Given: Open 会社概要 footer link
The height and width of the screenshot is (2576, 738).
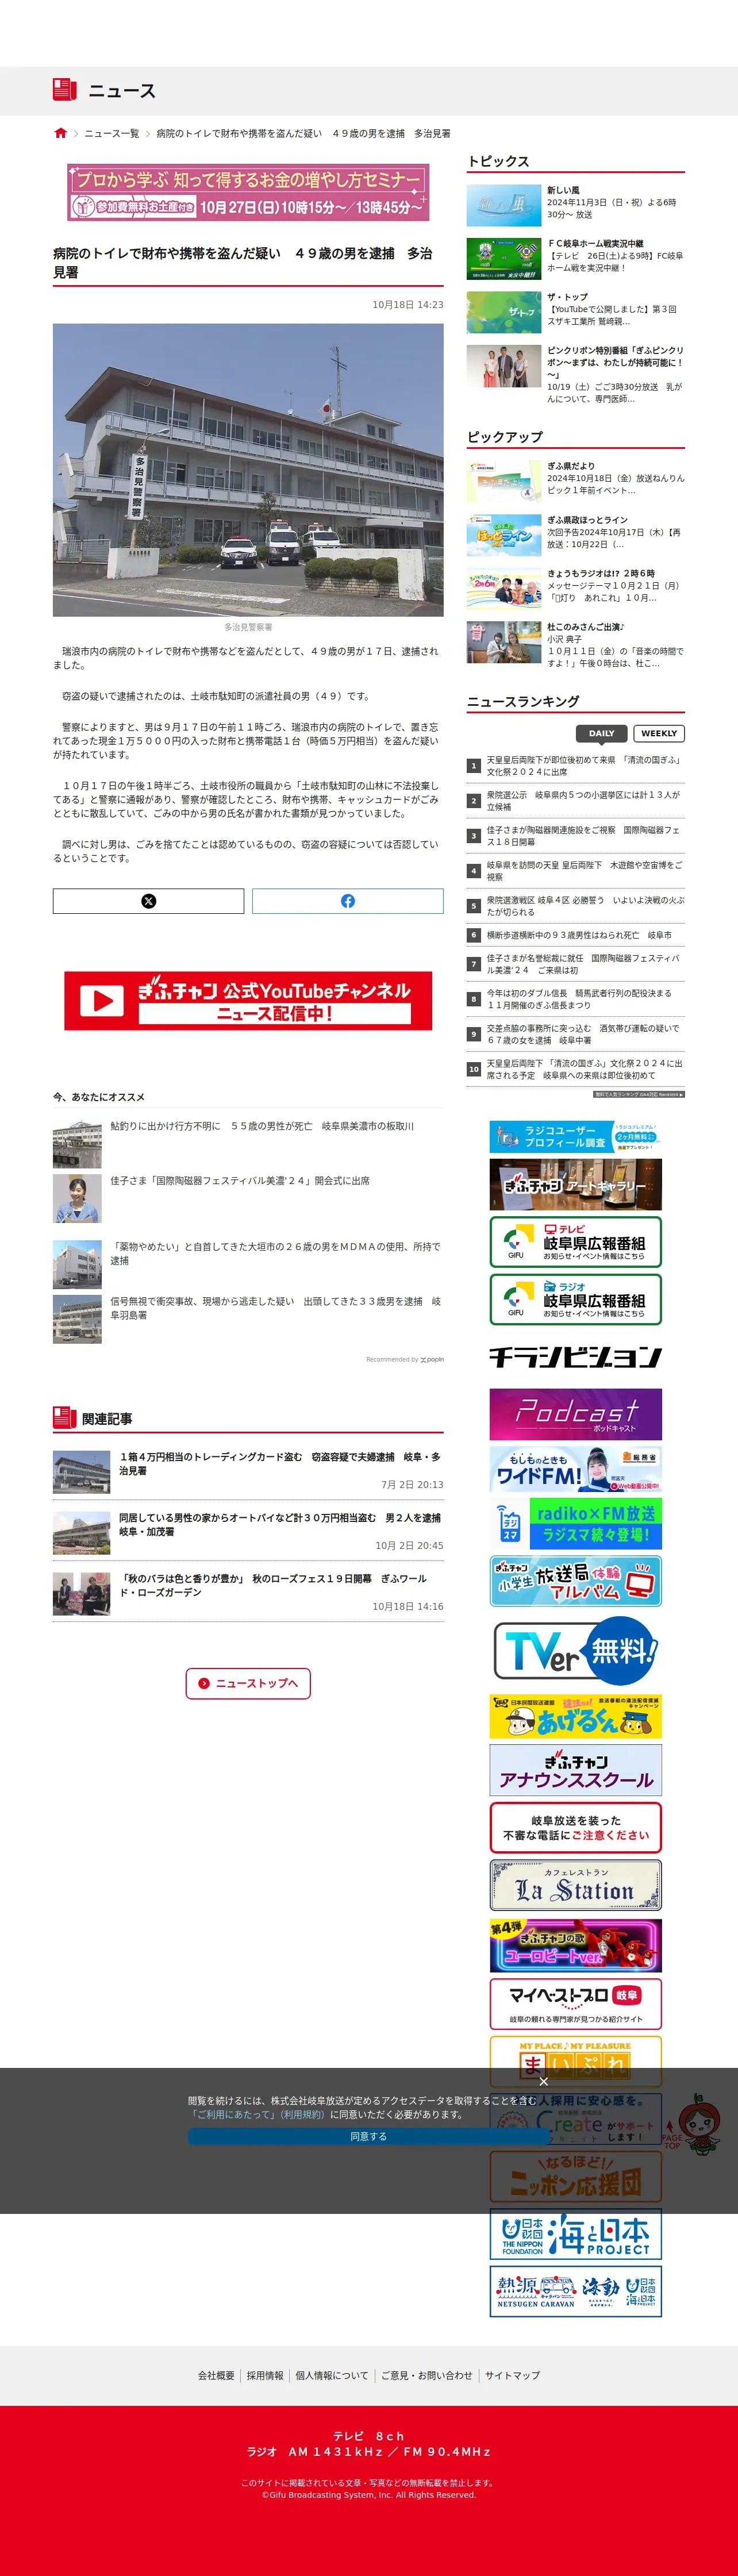Looking at the screenshot, I should (x=216, y=2375).
